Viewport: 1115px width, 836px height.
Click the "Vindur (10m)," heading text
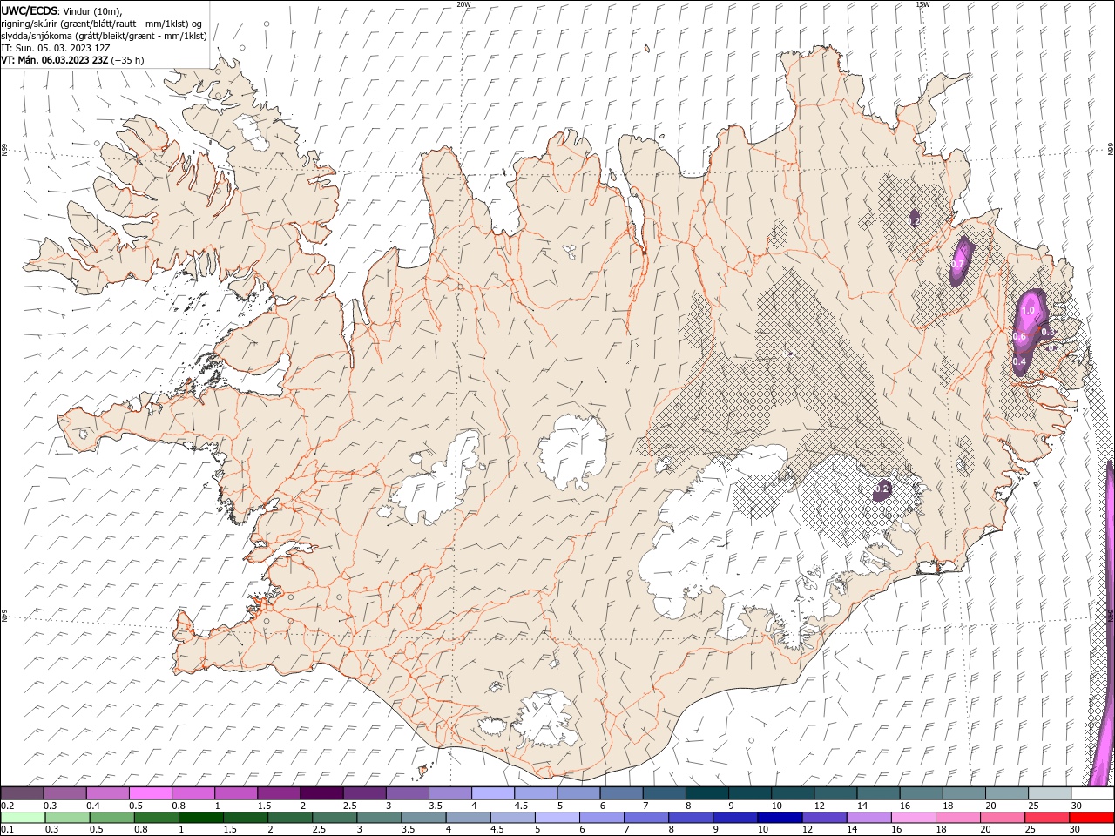pyautogui.click(x=93, y=10)
